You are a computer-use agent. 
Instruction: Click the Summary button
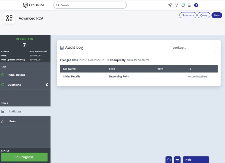coord(188,15)
